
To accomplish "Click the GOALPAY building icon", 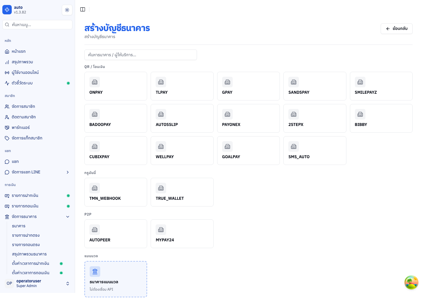I will click(227, 146).
